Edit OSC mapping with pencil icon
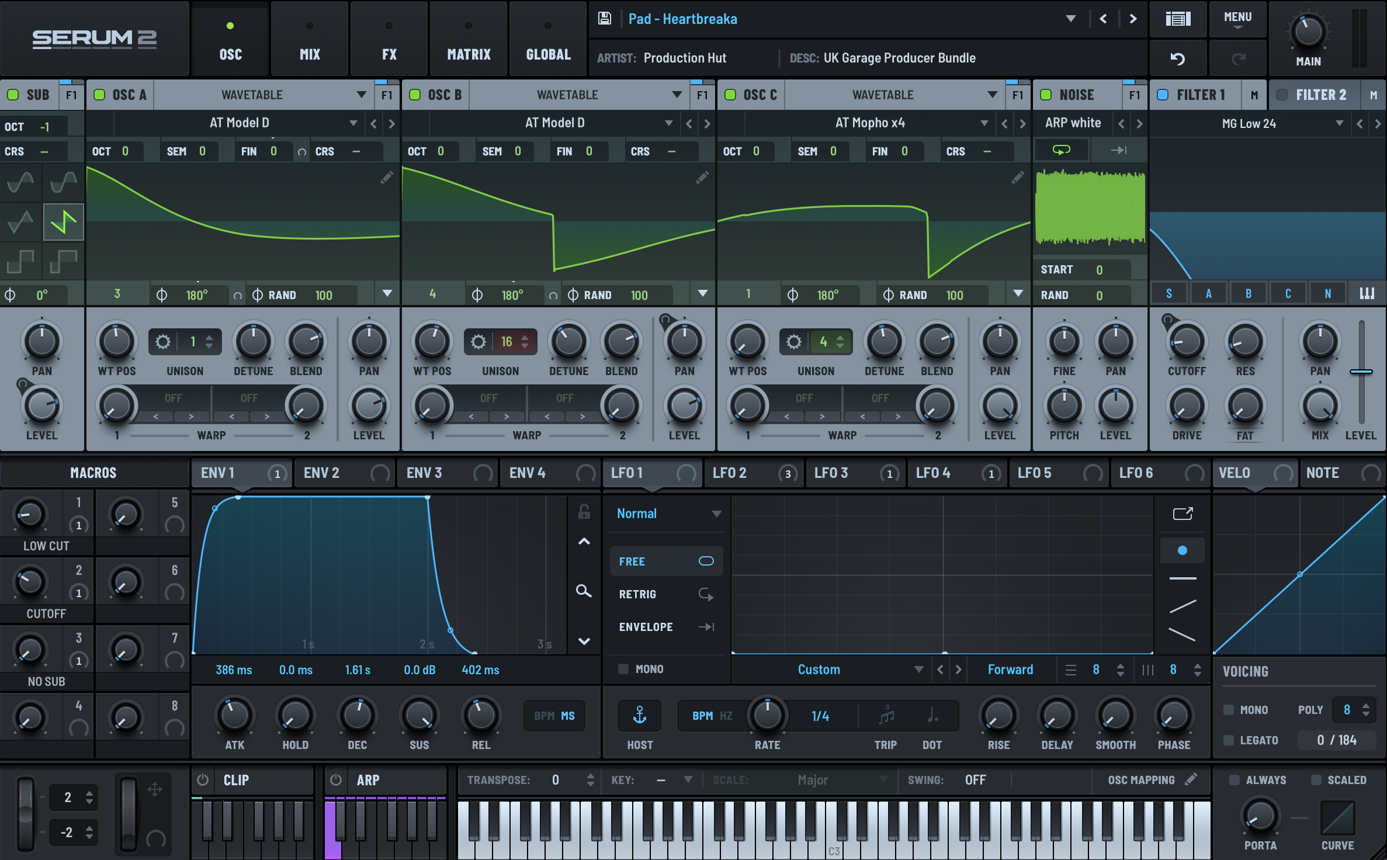Viewport: 1387px width, 860px height. click(x=1191, y=779)
